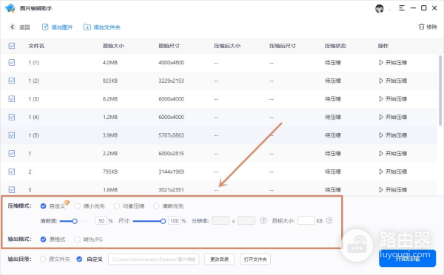Click the 清晰度 percentage field showing 50

[101, 221]
